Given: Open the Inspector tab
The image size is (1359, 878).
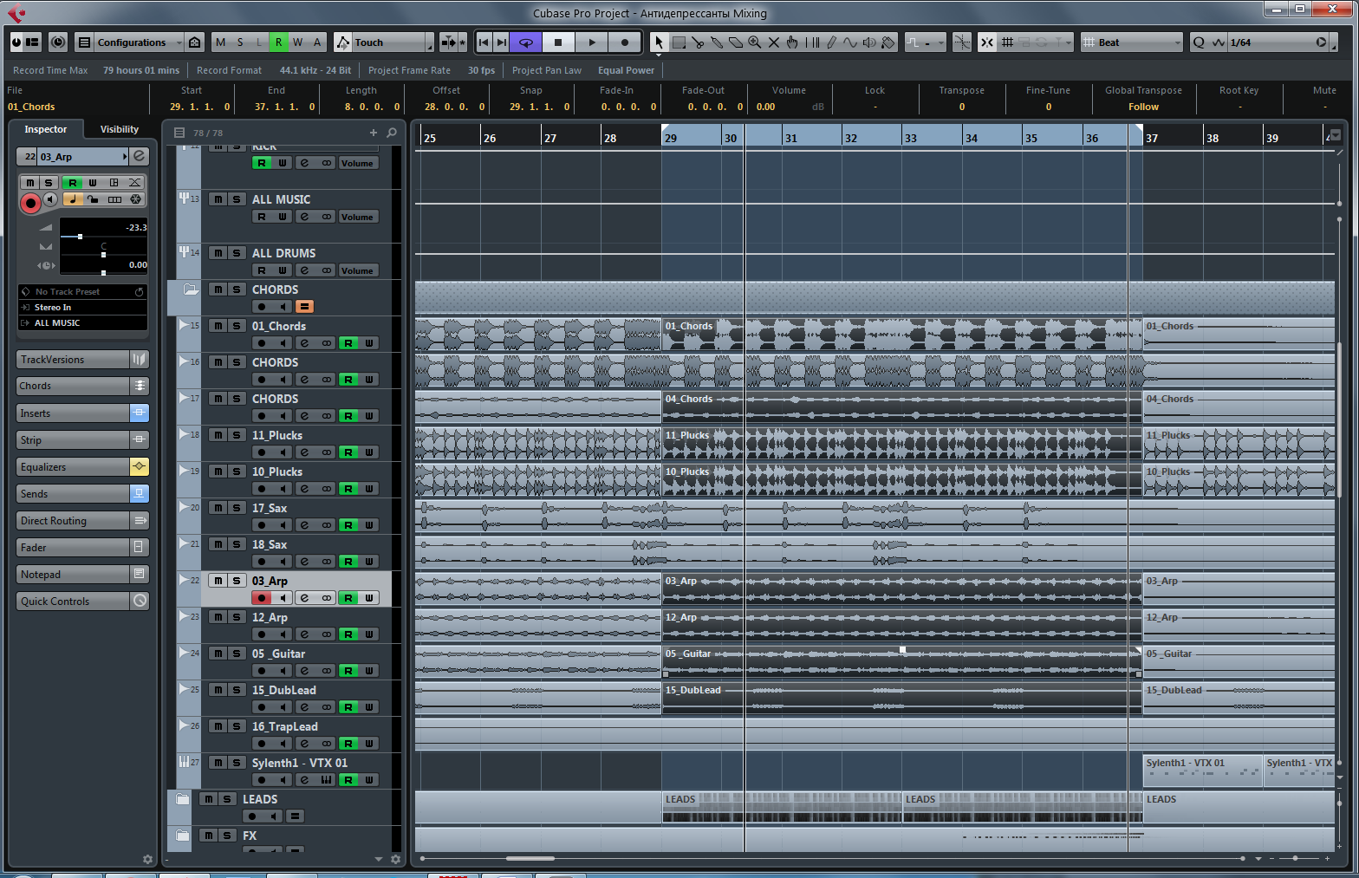Looking at the screenshot, I should (x=46, y=129).
